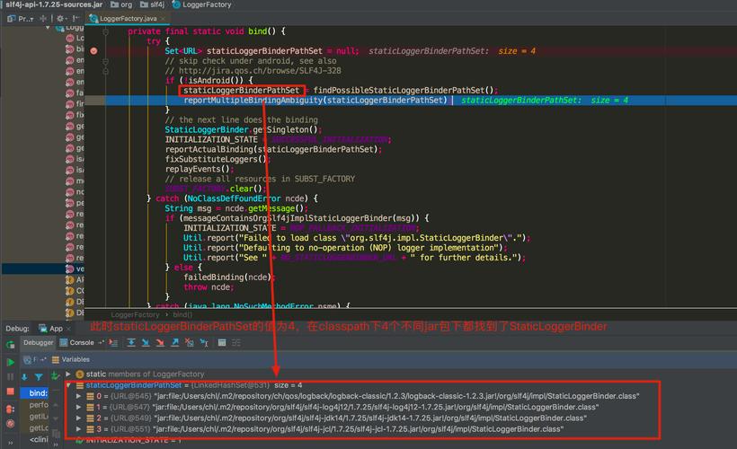Click fixSubstituteLoggers() in code
737x449 pixels.
point(217,159)
